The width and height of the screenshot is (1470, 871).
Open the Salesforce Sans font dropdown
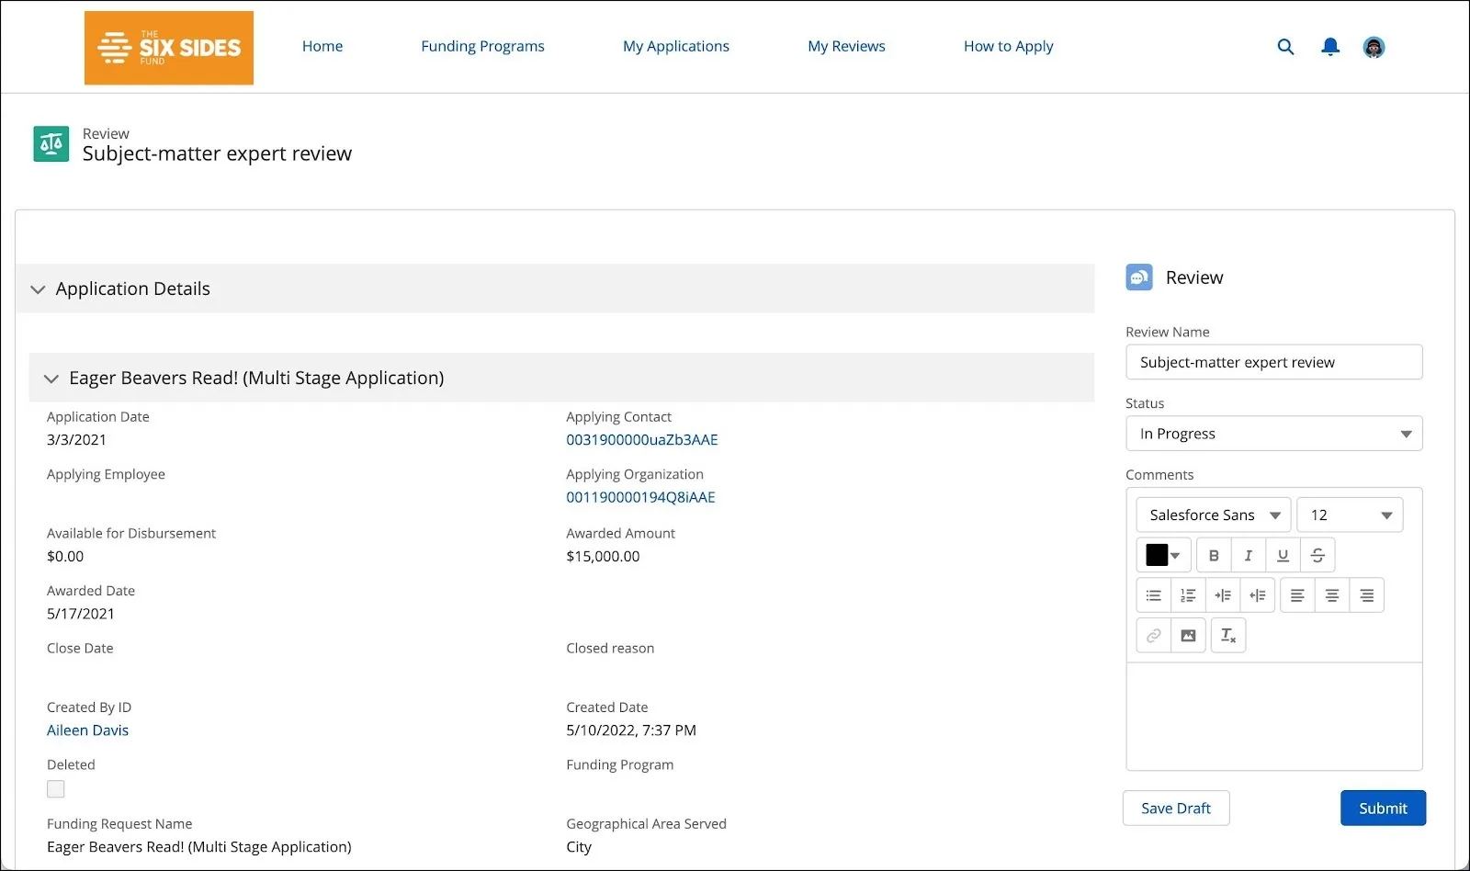[x=1214, y=515]
